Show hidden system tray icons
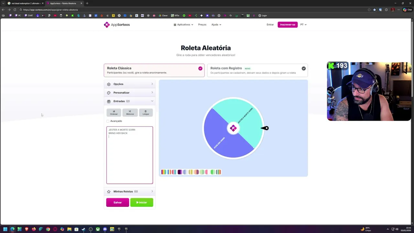The image size is (414, 233). (388, 229)
